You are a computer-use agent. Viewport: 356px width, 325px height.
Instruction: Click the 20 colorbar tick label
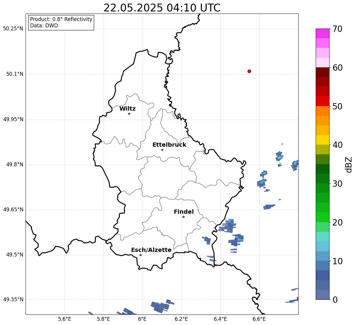pos(337,222)
